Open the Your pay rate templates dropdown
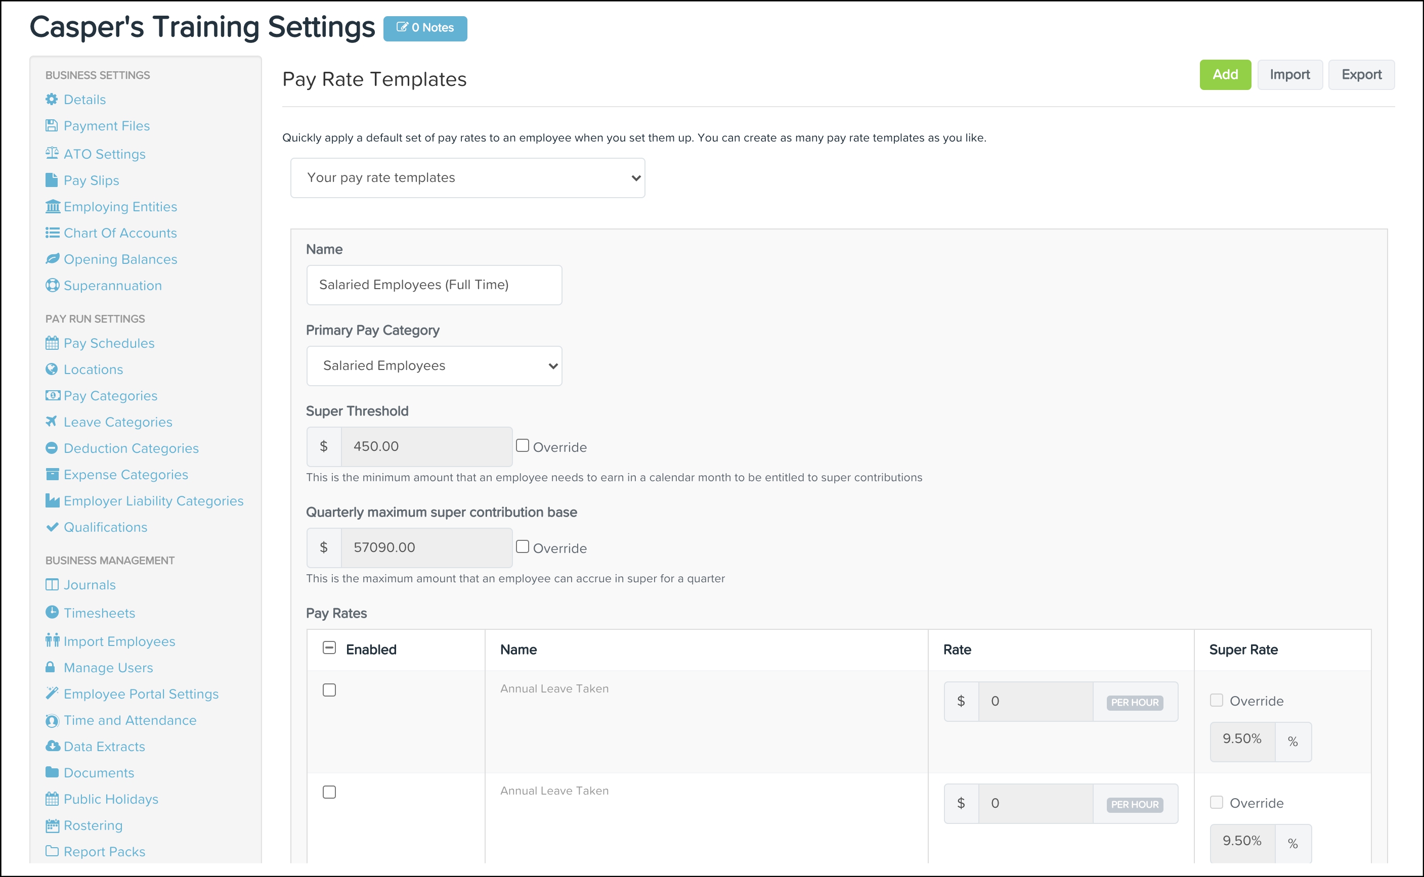Viewport: 1424px width, 877px height. 467,178
